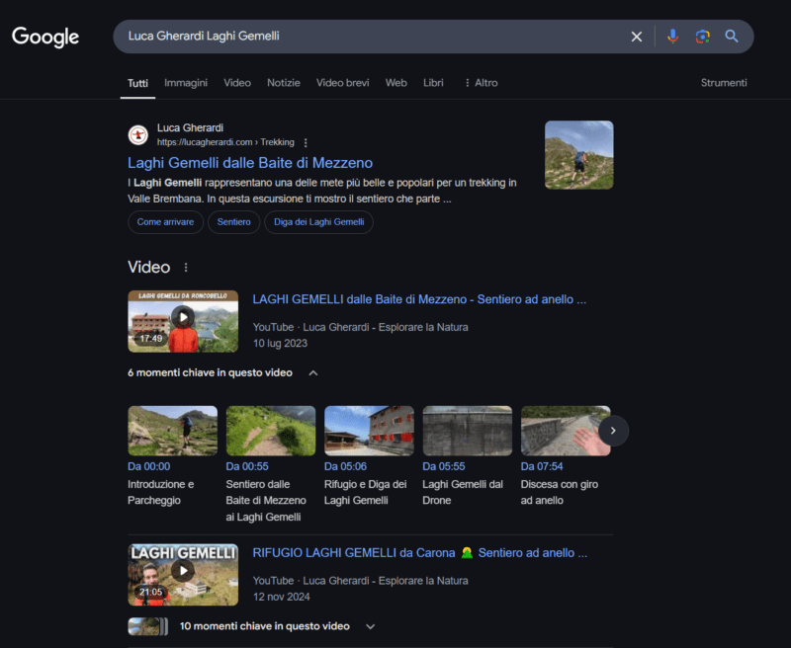Screen dimensions: 791x648
Task: Click the hiker thumbnail beside first result
Action: [x=579, y=155]
